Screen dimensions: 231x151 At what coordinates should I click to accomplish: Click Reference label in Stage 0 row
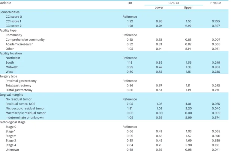tap(130, 127)
